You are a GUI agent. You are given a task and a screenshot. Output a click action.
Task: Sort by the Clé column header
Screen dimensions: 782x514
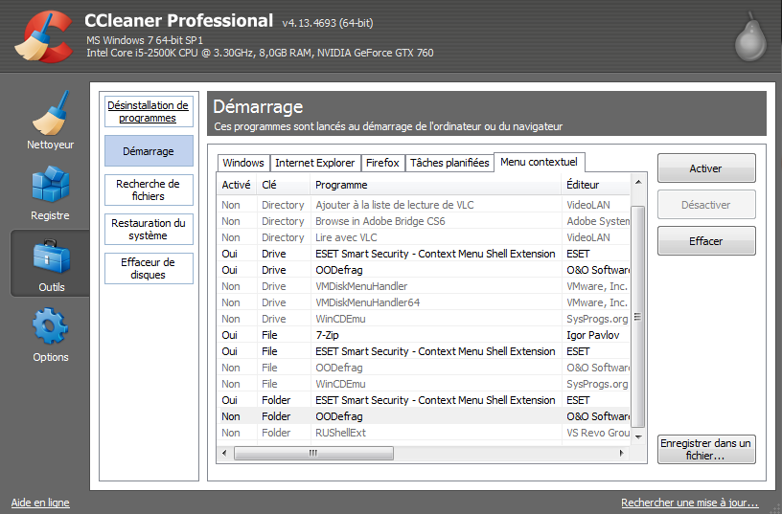[283, 185]
